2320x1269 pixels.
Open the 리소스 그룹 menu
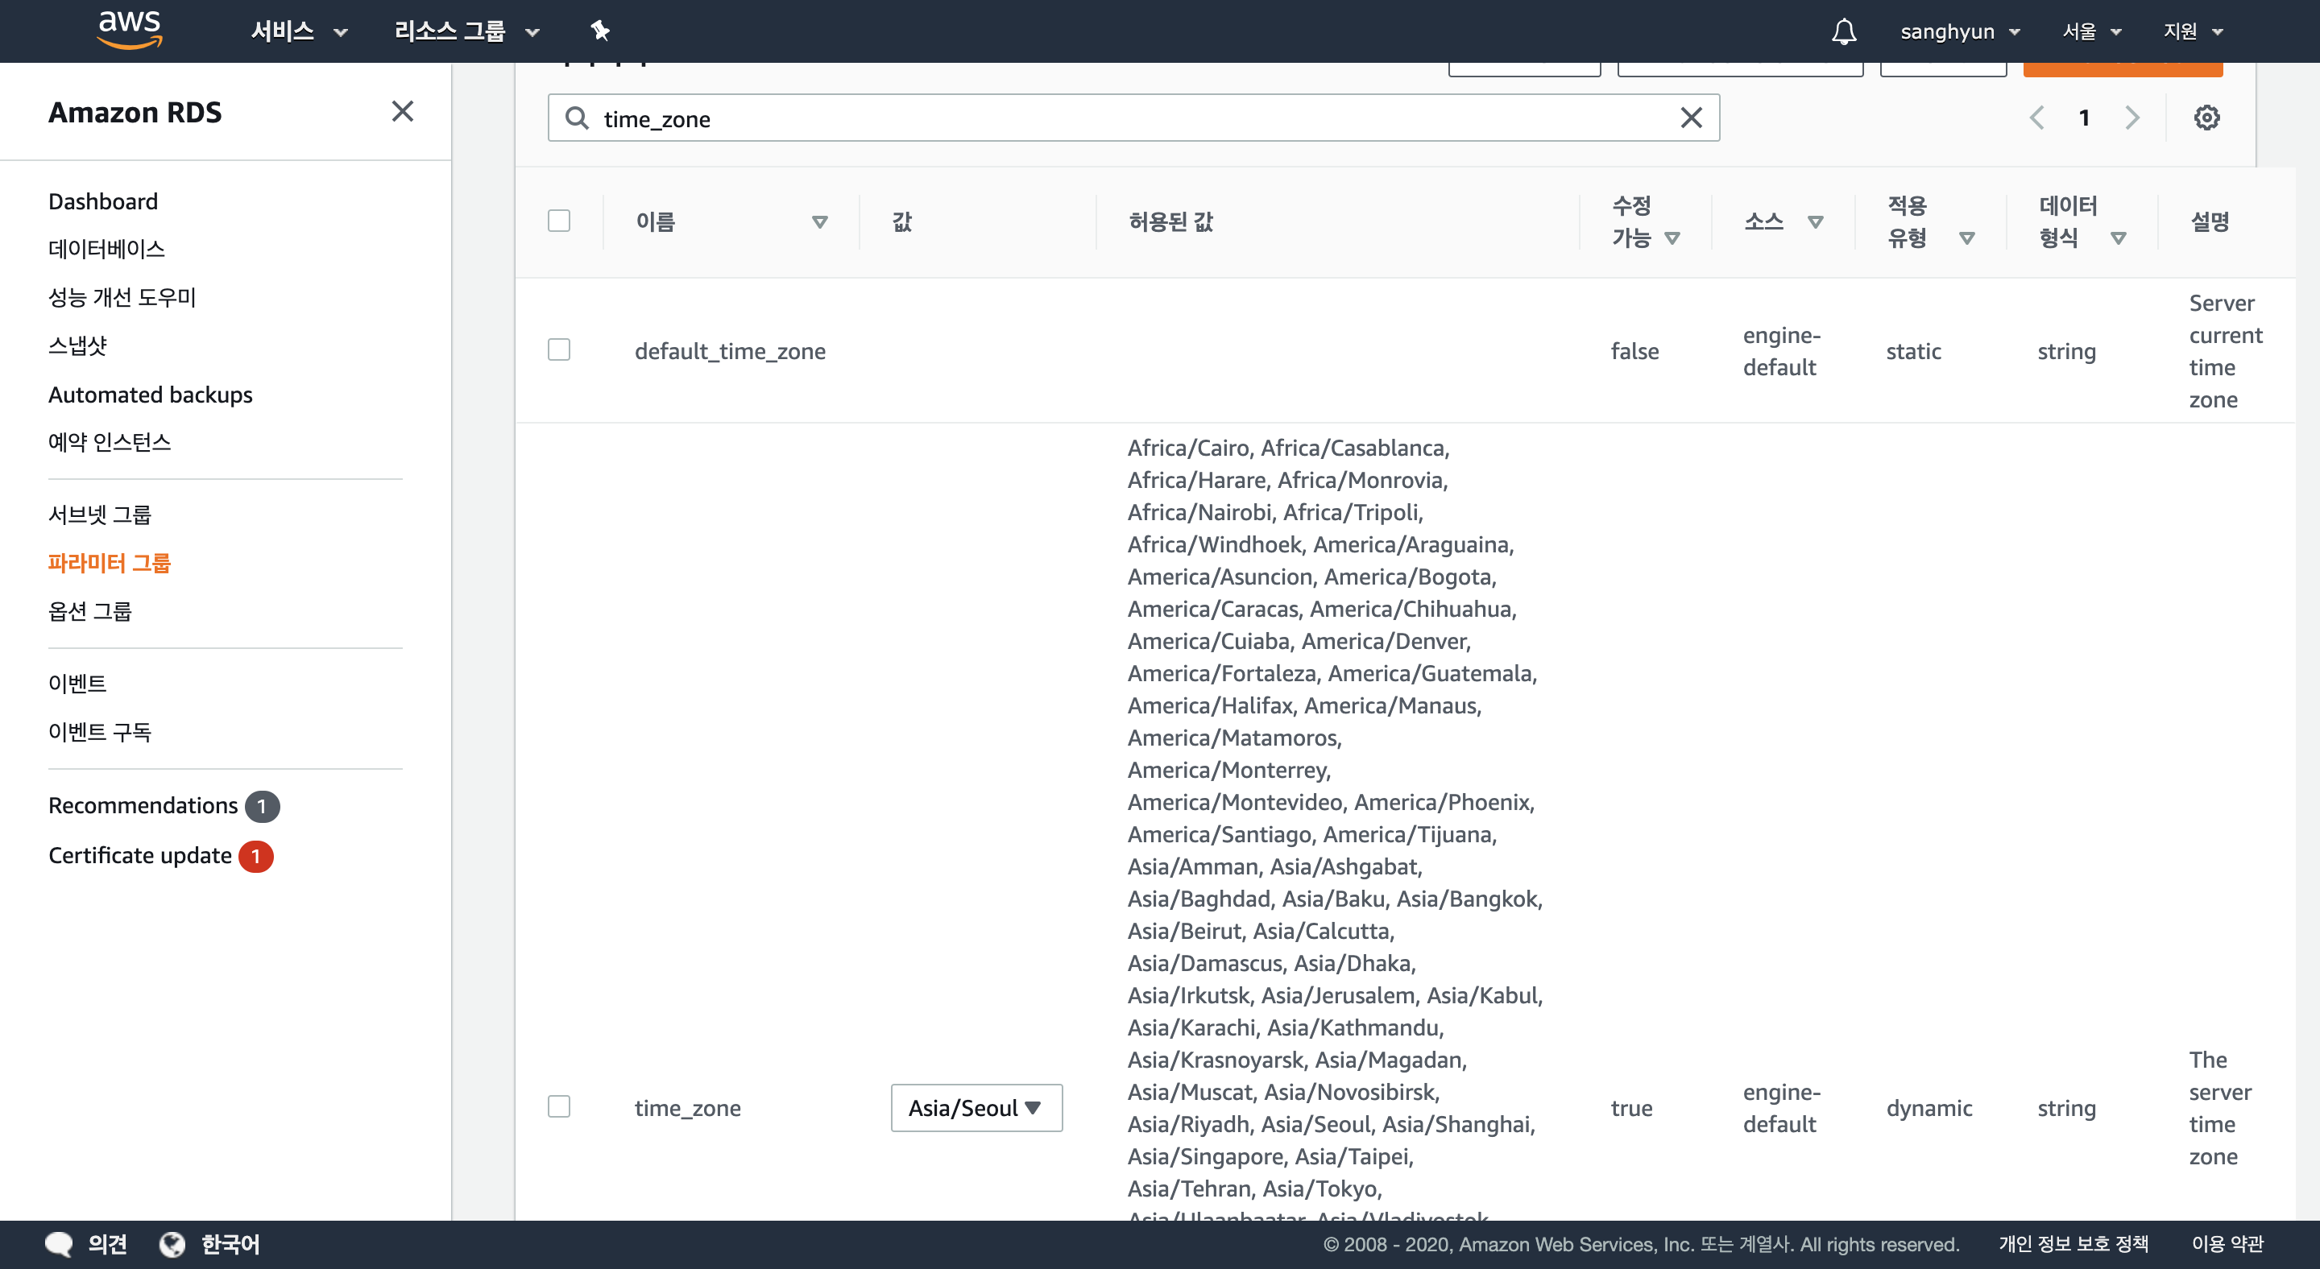click(x=466, y=31)
